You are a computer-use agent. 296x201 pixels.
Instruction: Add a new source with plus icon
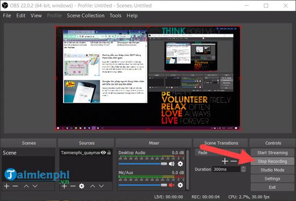tap(64, 186)
